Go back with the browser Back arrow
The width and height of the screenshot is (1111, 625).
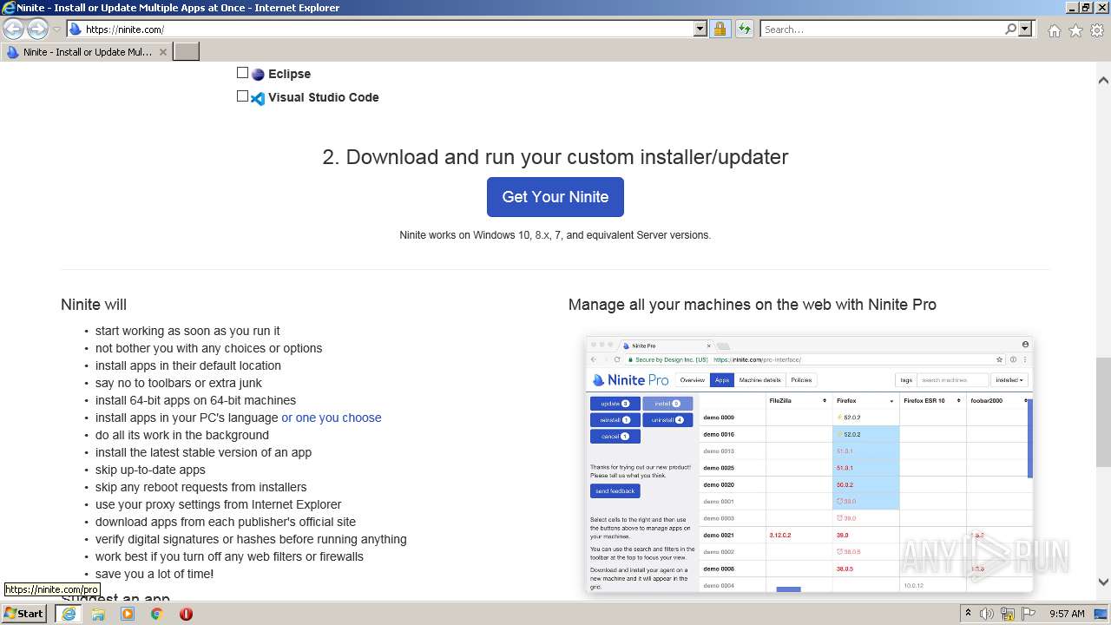[x=13, y=29]
